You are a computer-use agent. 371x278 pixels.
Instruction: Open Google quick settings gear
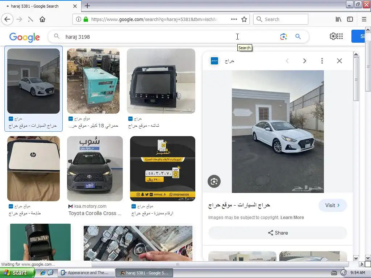coord(333,36)
